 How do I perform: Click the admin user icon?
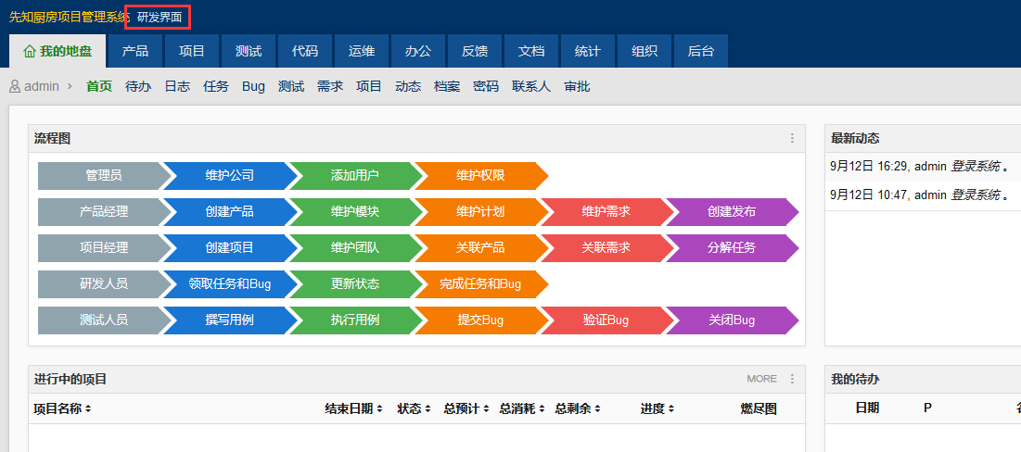[15, 86]
